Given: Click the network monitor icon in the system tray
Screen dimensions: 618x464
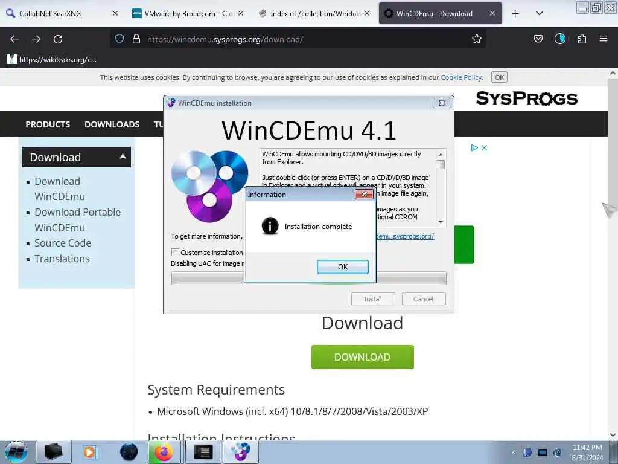Looking at the screenshot, I should click(543, 453).
